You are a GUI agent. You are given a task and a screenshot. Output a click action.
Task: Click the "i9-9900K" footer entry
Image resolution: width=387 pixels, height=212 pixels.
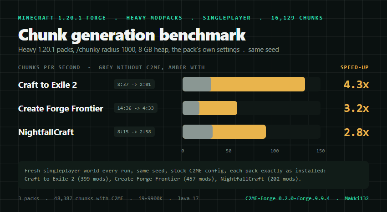tap(151, 198)
